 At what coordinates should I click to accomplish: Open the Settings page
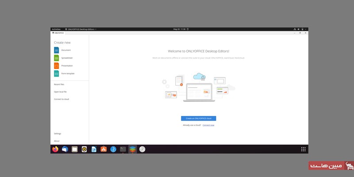58,133
